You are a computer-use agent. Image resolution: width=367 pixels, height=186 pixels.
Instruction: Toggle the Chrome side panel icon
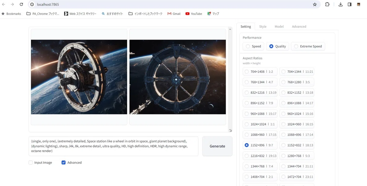tap(350, 5)
